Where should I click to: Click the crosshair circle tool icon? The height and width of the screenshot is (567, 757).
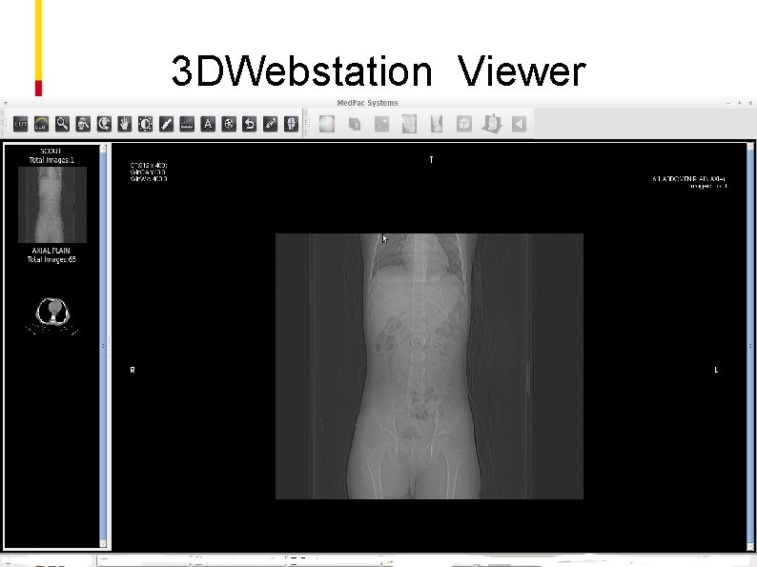[x=229, y=124]
